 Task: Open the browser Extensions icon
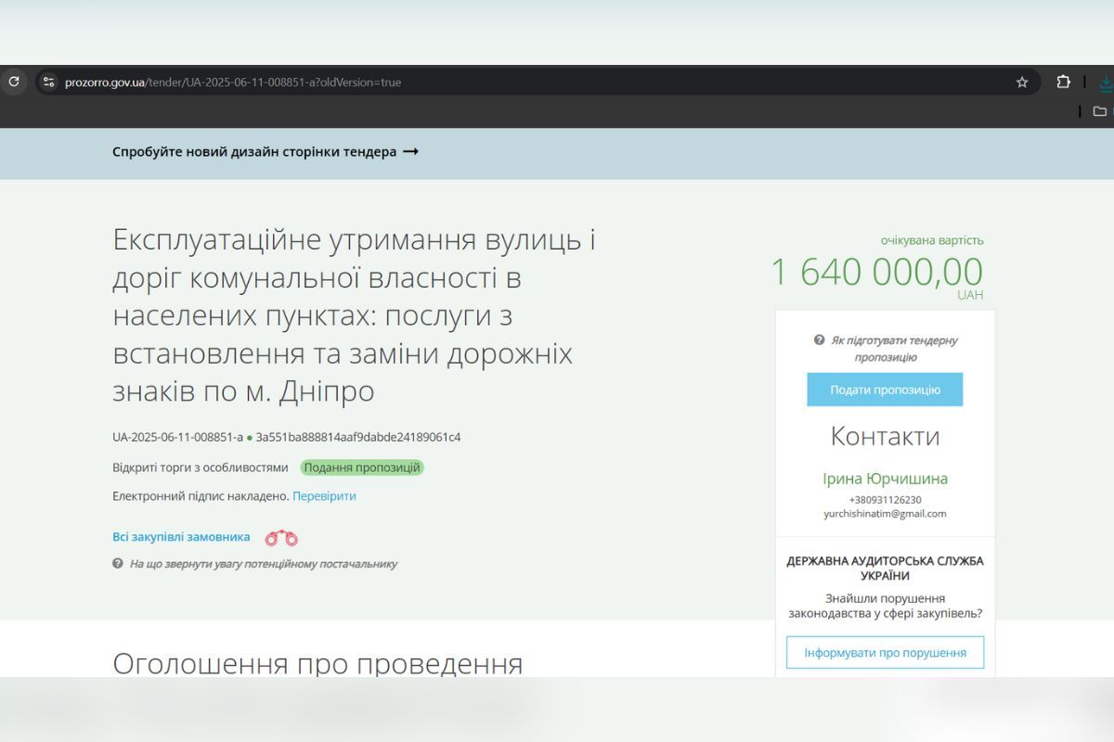pos(1061,82)
